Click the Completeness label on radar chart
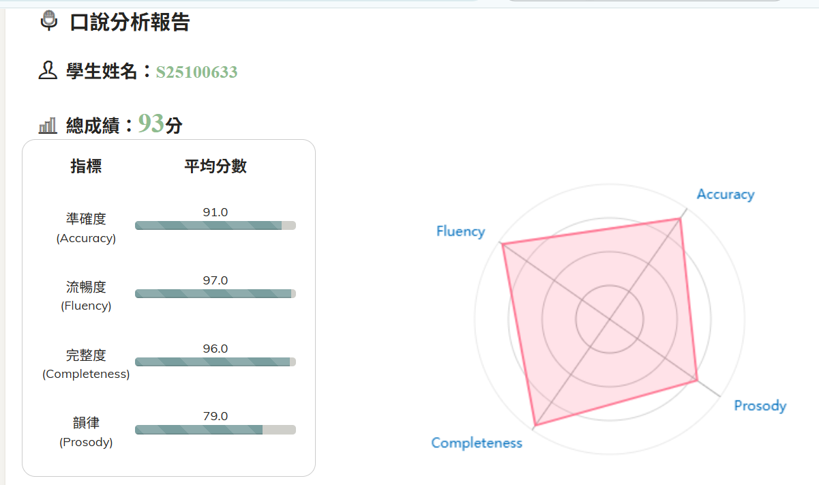Image resolution: width=819 pixels, height=485 pixels. click(477, 443)
